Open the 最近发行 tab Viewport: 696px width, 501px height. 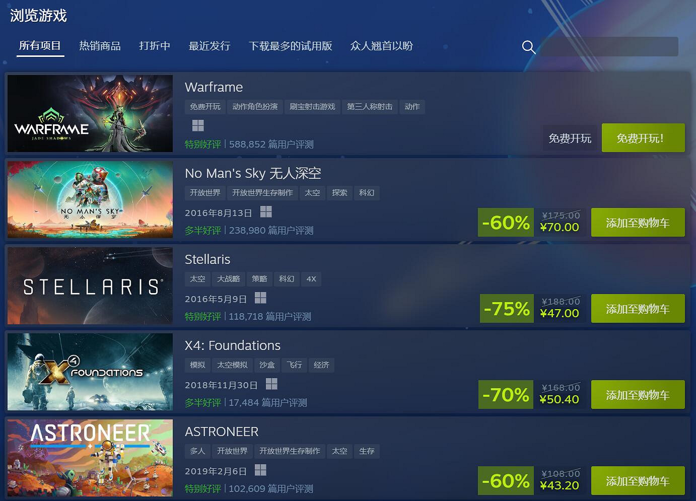point(210,46)
